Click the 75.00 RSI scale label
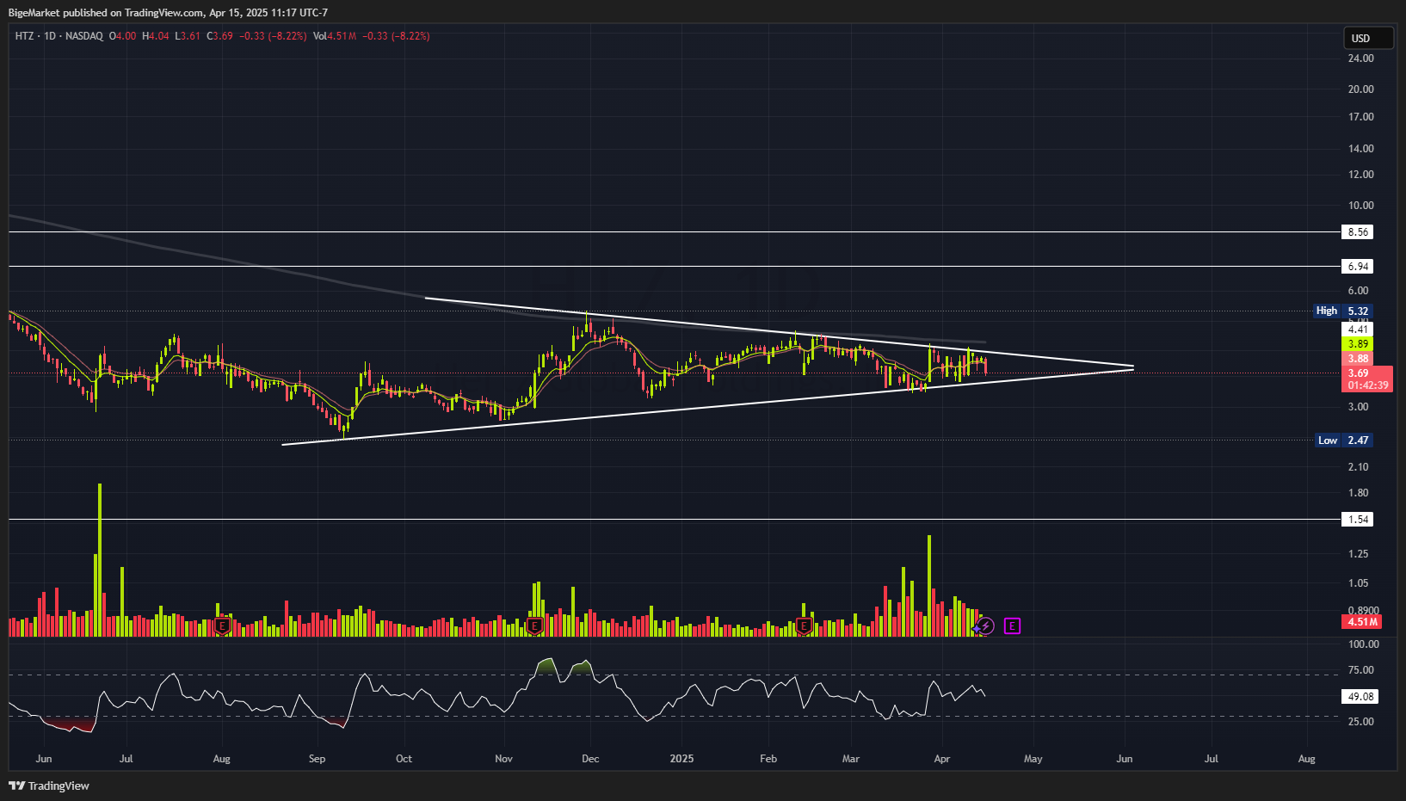The height and width of the screenshot is (801, 1406). [1361, 670]
